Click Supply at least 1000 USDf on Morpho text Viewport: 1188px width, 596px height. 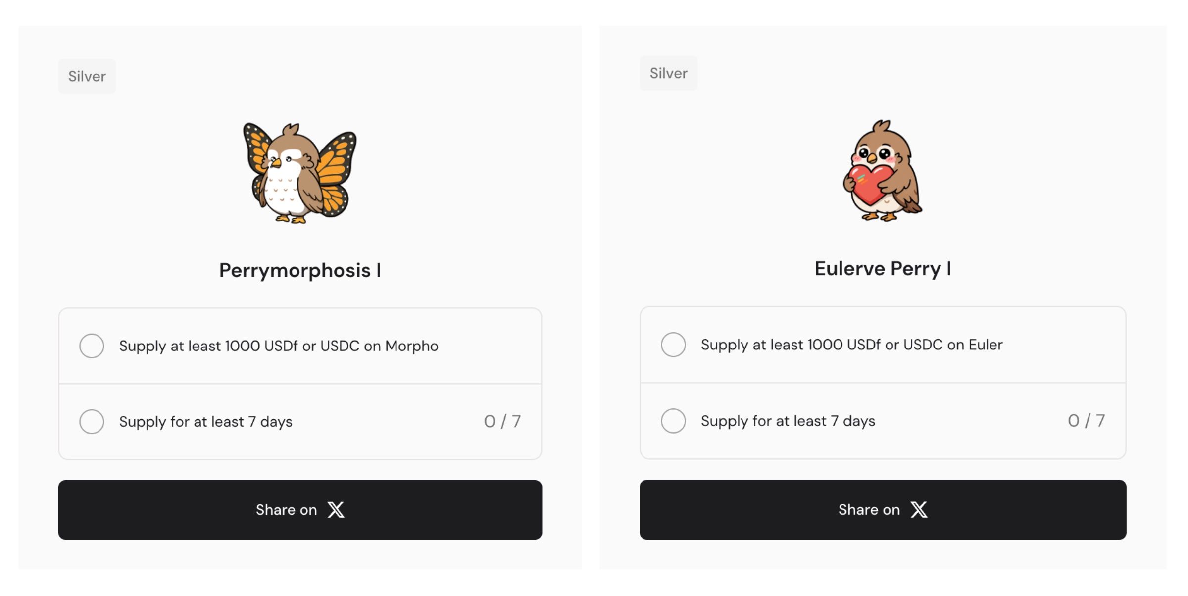(x=279, y=346)
